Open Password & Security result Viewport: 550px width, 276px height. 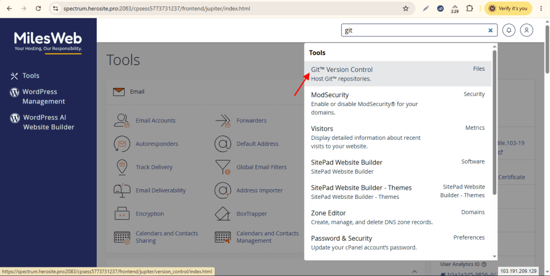(x=398, y=242)
